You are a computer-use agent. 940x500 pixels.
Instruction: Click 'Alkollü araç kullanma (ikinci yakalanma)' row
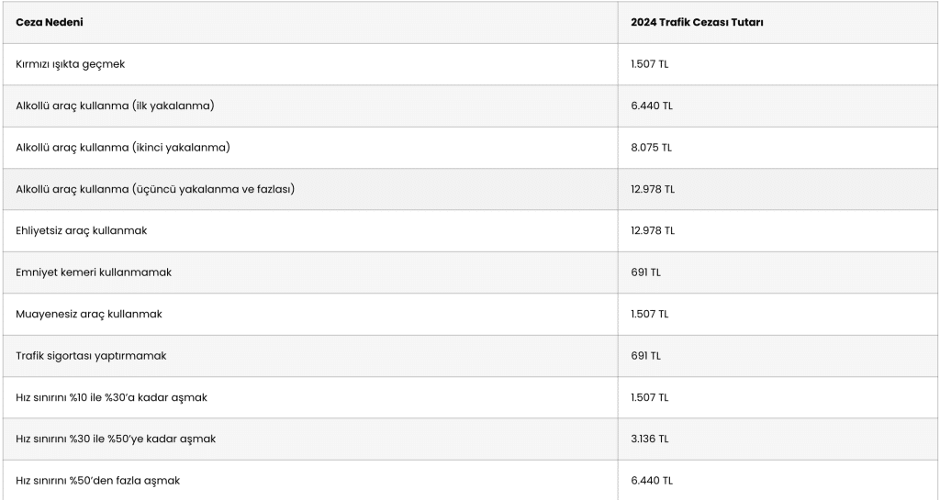122,147
